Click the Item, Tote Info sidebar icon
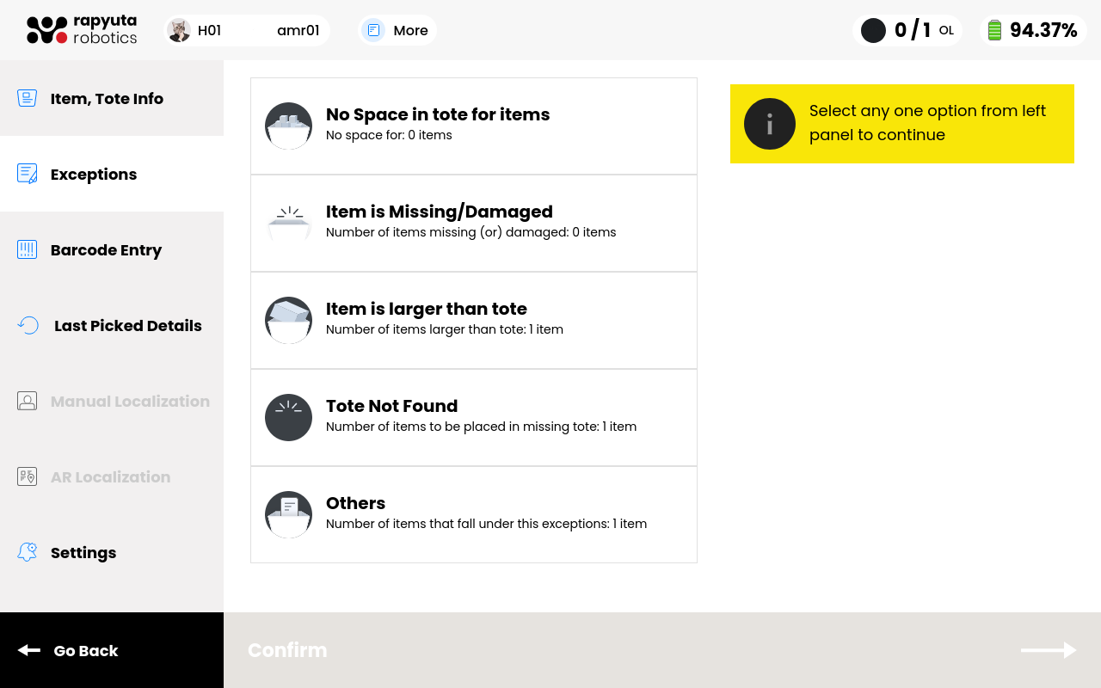This screenshot has width=1101, height=688. pos(28,98)
